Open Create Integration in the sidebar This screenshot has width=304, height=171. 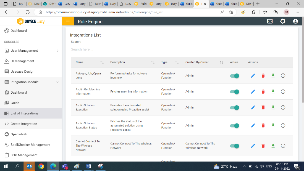(x=24, y=124)
